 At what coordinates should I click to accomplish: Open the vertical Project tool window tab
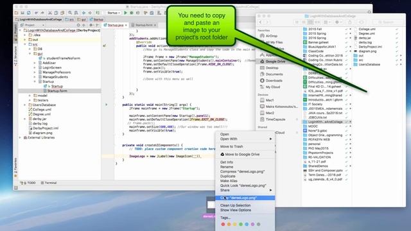[x=15, y=32]
